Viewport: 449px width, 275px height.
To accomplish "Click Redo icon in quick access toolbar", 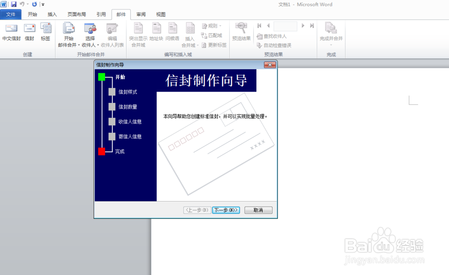I will [35, 4].
